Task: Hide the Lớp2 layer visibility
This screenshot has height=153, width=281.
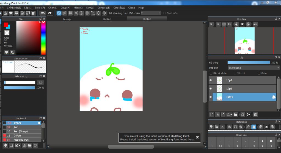Action: coord(210,80)
